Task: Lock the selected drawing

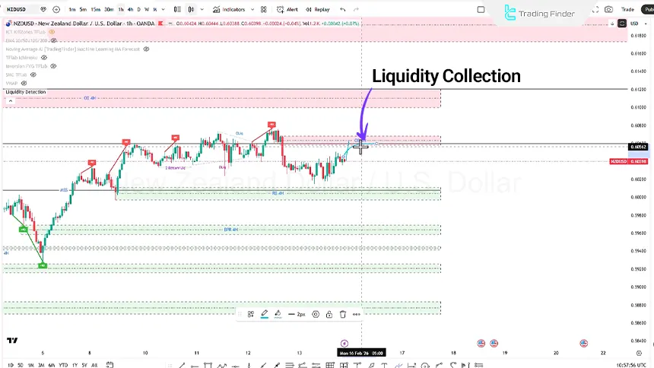Action: (329, 314)
